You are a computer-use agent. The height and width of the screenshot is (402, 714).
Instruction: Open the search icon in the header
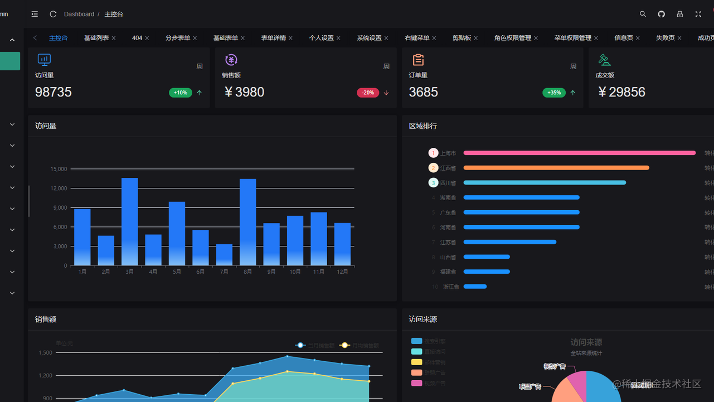tap(643, 14)
